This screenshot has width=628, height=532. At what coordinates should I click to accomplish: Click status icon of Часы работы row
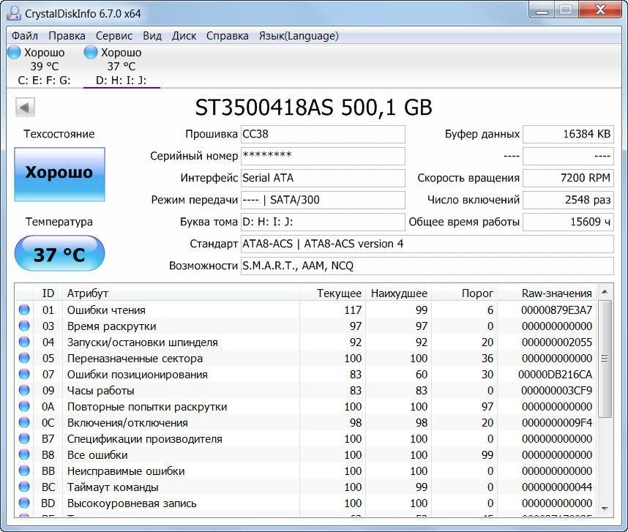(x=24, y=390)
